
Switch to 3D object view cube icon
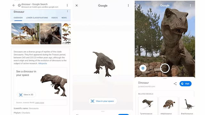click(x=143, y=68)
